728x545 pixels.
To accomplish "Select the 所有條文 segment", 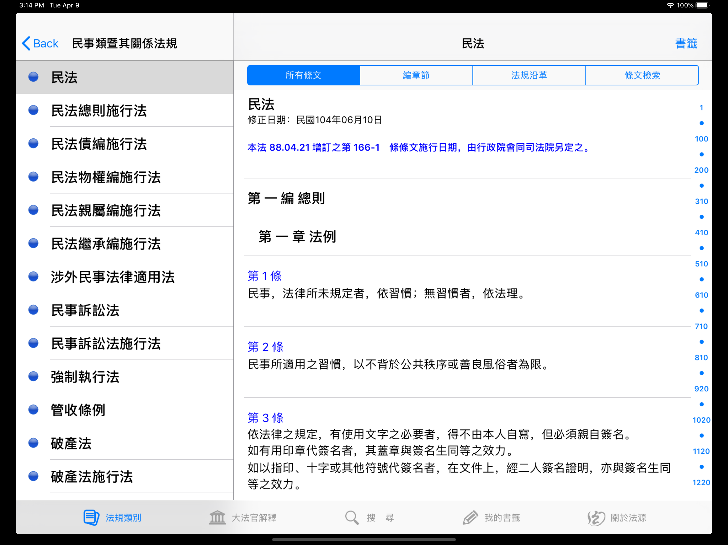I will point(304,75).
